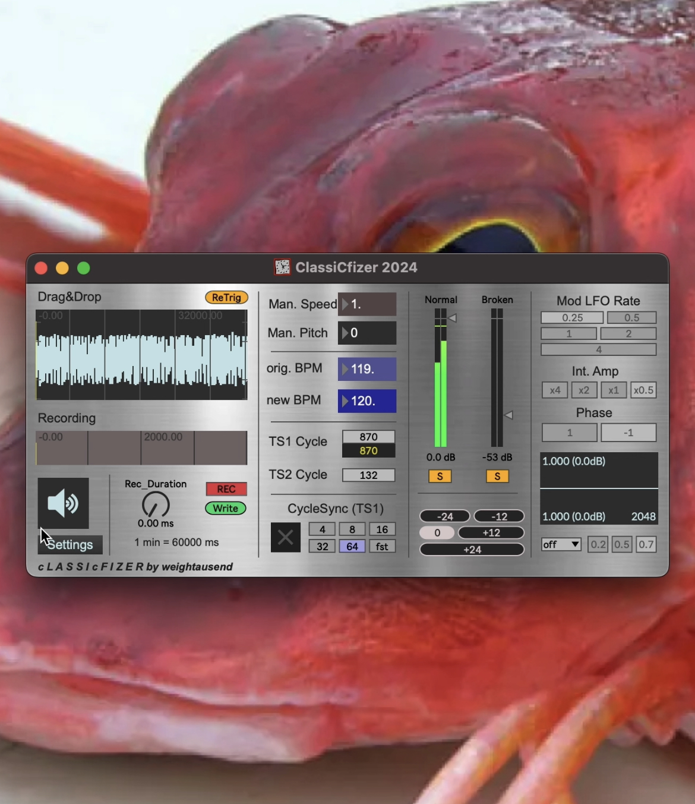
Task: Open the Settings button
Action: [70, 545]
